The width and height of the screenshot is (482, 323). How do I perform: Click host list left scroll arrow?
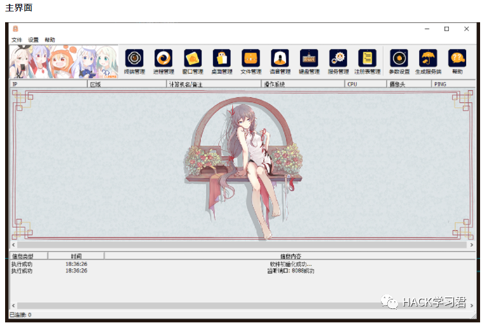[13, 245]
